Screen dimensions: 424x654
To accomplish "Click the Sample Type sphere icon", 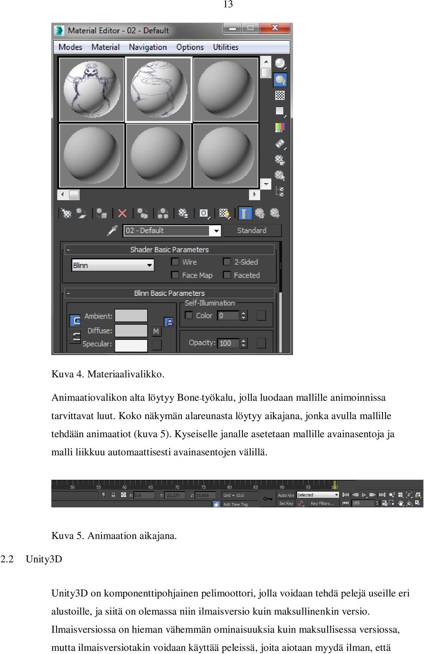I will (x=280, y=64).
